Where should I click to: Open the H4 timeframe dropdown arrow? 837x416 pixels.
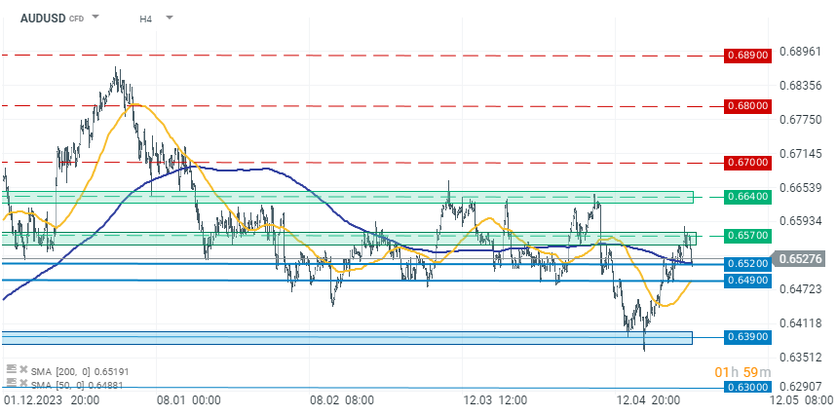click(x=170, y=18)
